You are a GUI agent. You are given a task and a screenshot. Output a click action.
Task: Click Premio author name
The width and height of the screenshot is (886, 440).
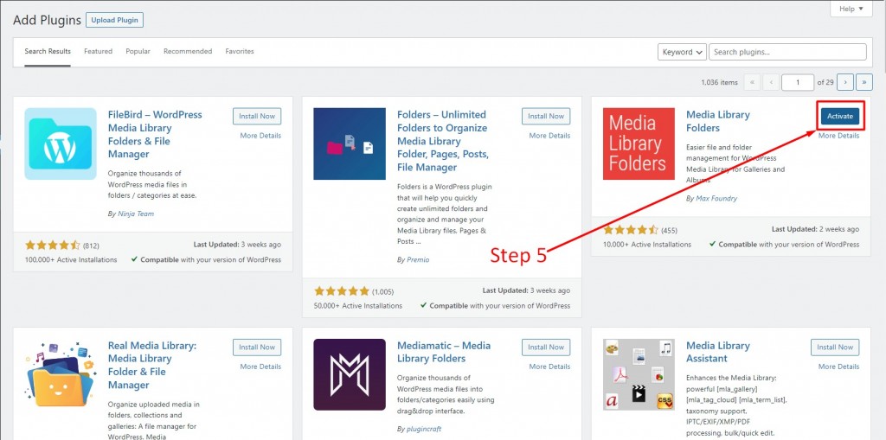point(418,260)
